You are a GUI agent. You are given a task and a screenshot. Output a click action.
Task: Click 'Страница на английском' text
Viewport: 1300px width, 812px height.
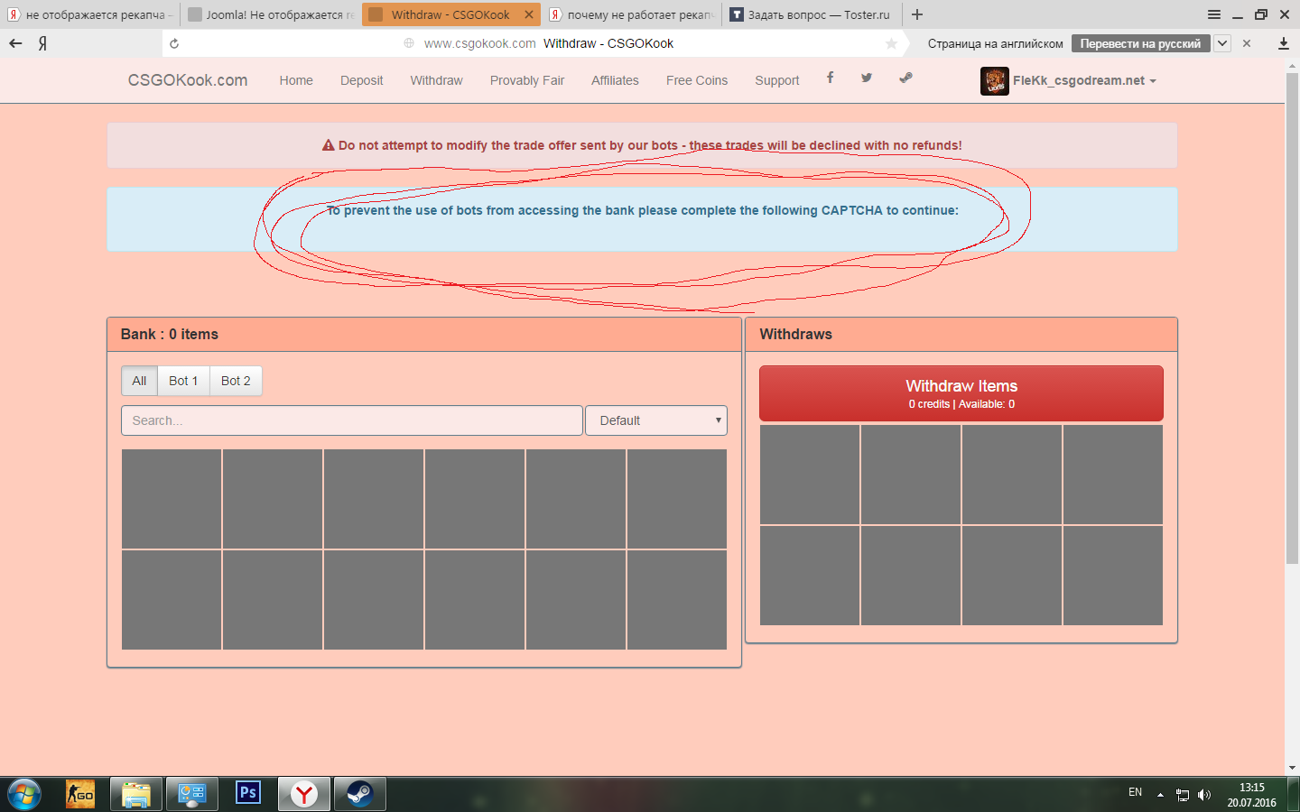tap(995, 43)
